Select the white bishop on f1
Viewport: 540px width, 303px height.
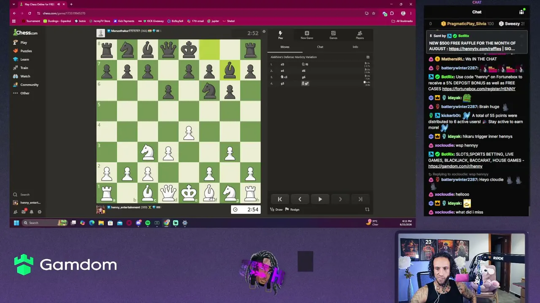click(x=209, y=193)
